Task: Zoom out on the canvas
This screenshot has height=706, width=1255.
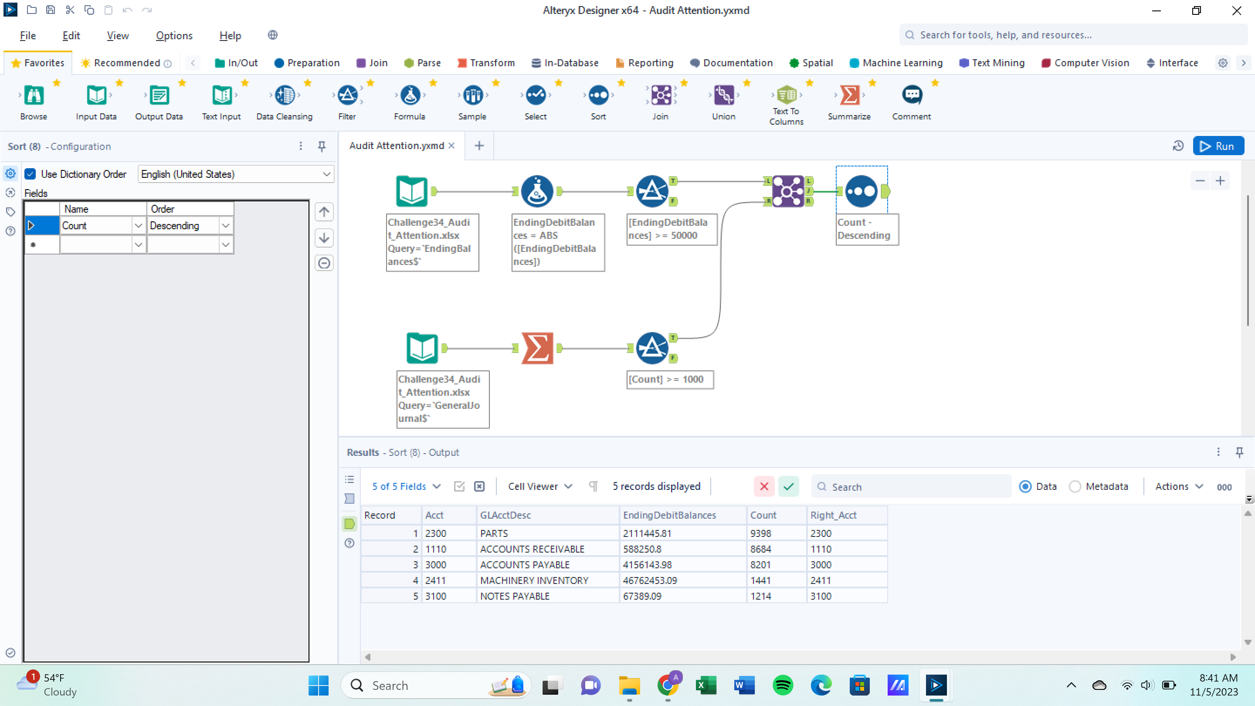Action: pyautogui.click(x=1200, y=181)
